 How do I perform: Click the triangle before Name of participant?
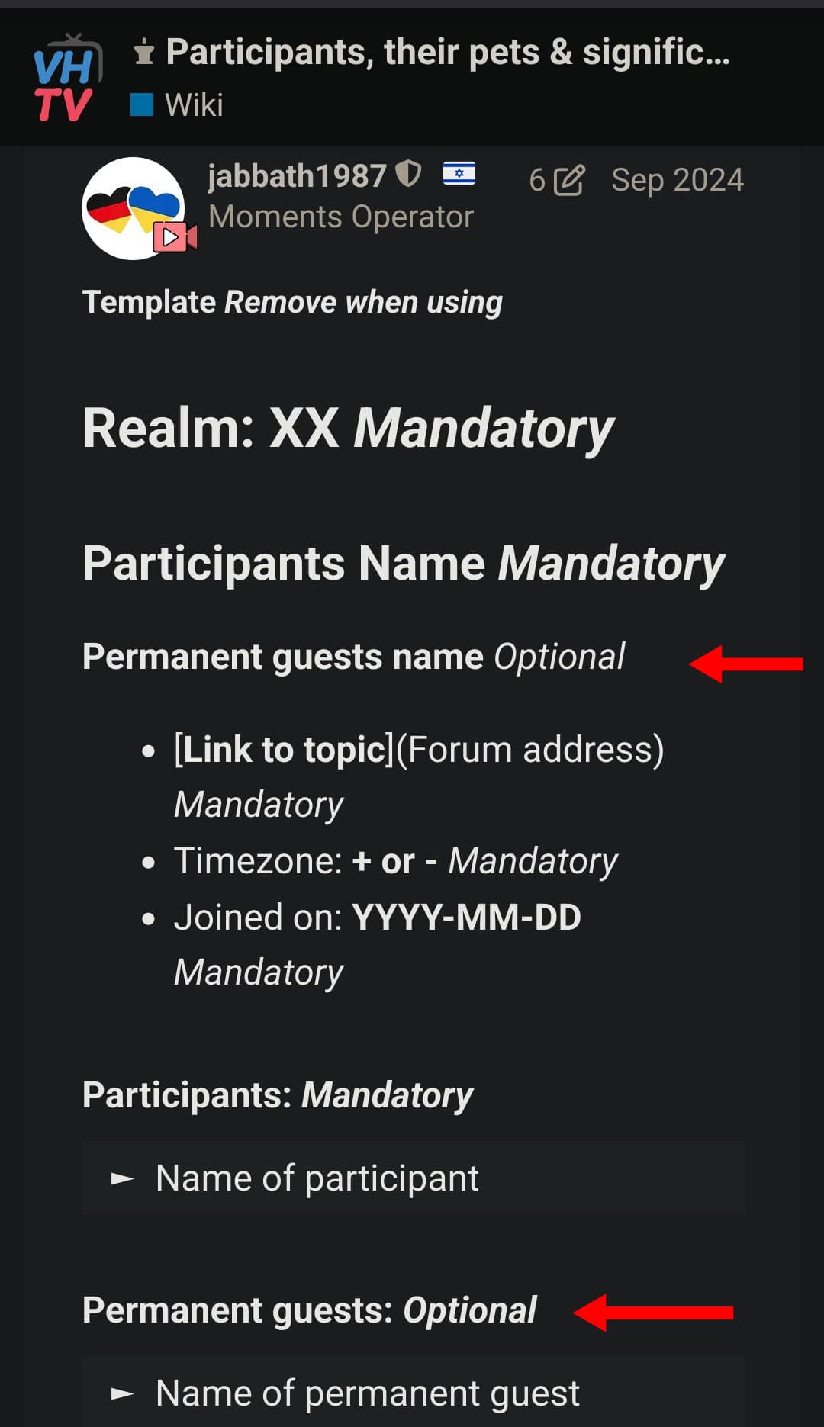point(122,1179)
